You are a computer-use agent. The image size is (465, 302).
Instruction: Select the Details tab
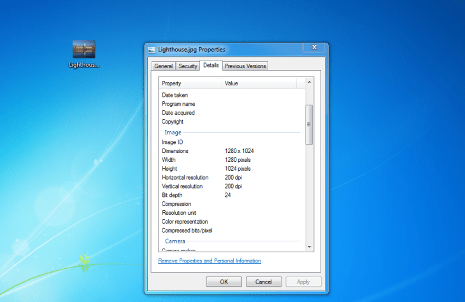pyautogui.click(x=211, y=66)
